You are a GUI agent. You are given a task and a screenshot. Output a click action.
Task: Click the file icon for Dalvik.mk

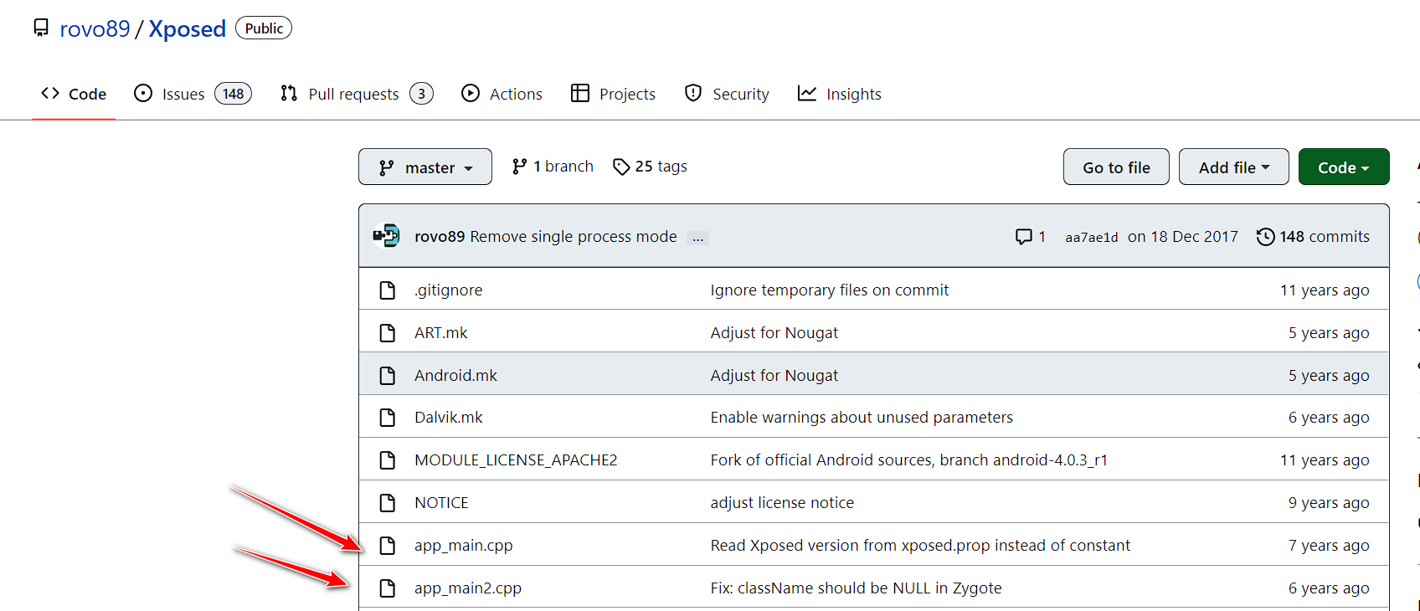388,418
